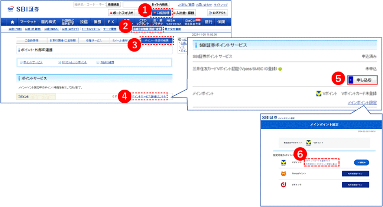Open the お客さま情報 設定・変更 link
Image resolution: width=383 pixels, height=207 pixels.
coord(147,29)
